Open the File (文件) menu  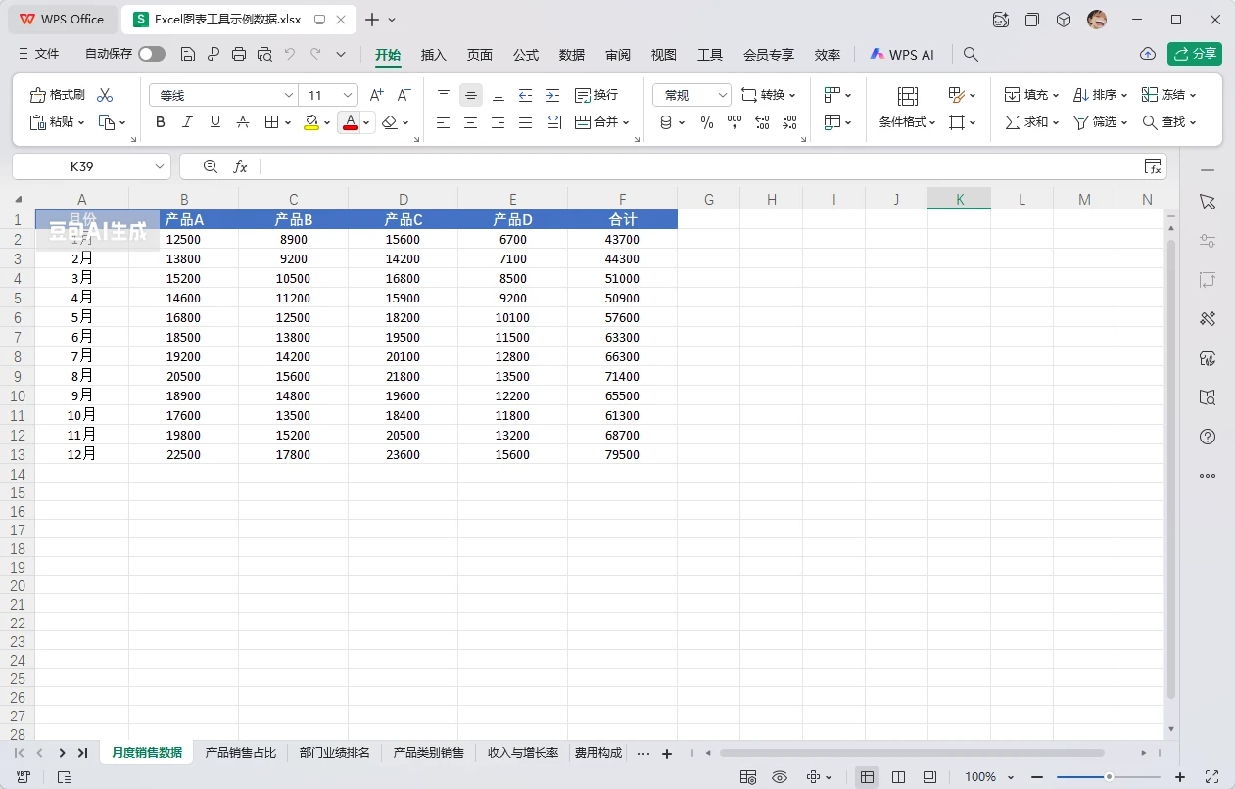(x=38, y=55)
